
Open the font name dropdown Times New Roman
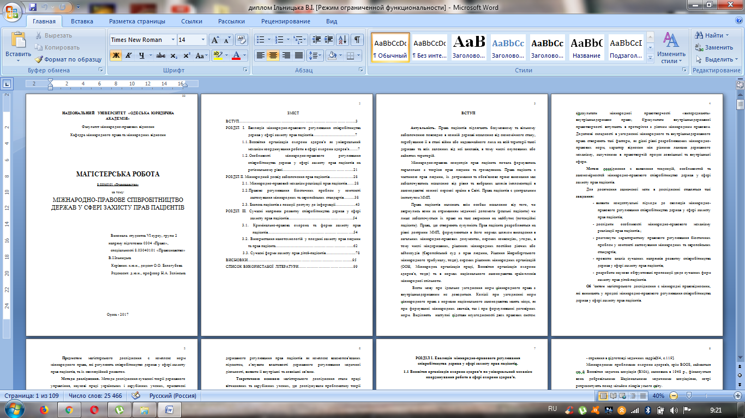click(x=143, y=40)
